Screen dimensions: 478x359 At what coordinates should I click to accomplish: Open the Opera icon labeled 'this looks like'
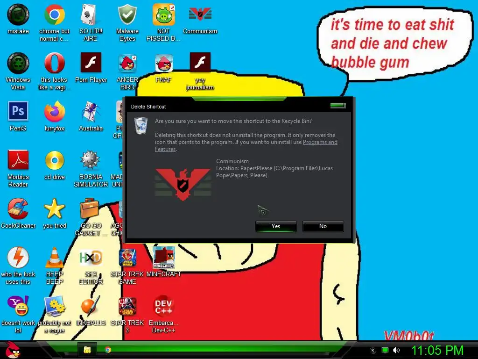click(54, 63)
